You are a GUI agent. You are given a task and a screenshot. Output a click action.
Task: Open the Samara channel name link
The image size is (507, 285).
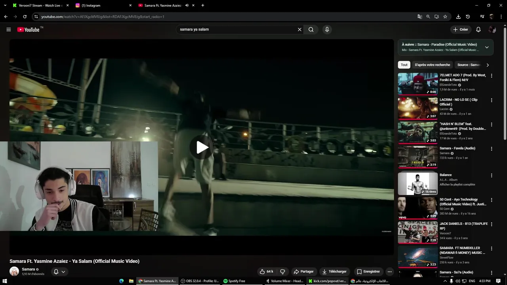point(29,269)
